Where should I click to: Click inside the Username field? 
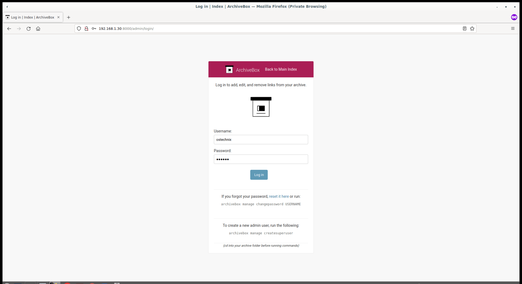pyautogui.click(x=261, y=139)
